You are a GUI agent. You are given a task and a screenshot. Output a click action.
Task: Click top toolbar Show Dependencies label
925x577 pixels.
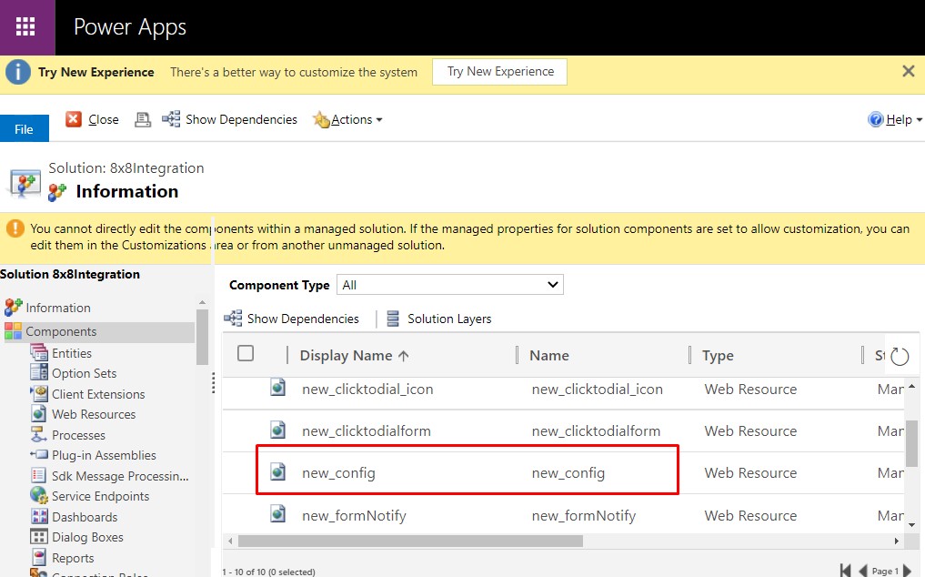point(241,120)
